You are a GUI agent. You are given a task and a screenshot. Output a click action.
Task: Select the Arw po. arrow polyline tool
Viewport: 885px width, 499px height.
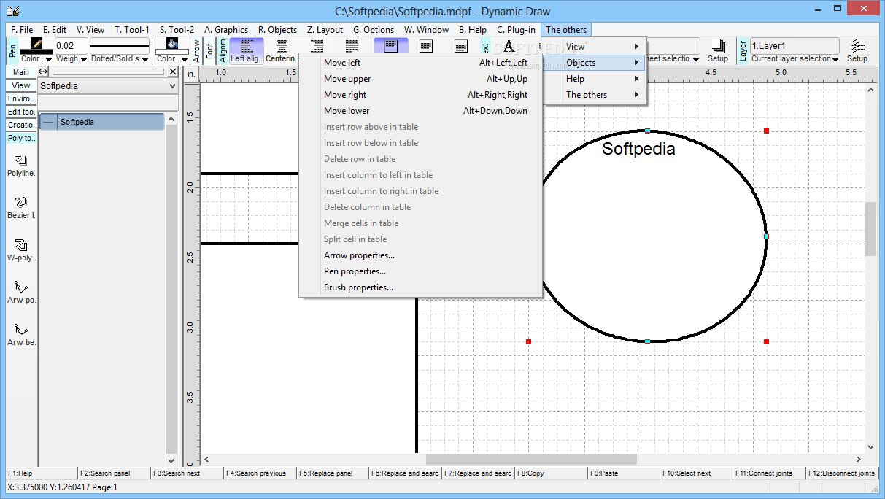click(21, 293)
